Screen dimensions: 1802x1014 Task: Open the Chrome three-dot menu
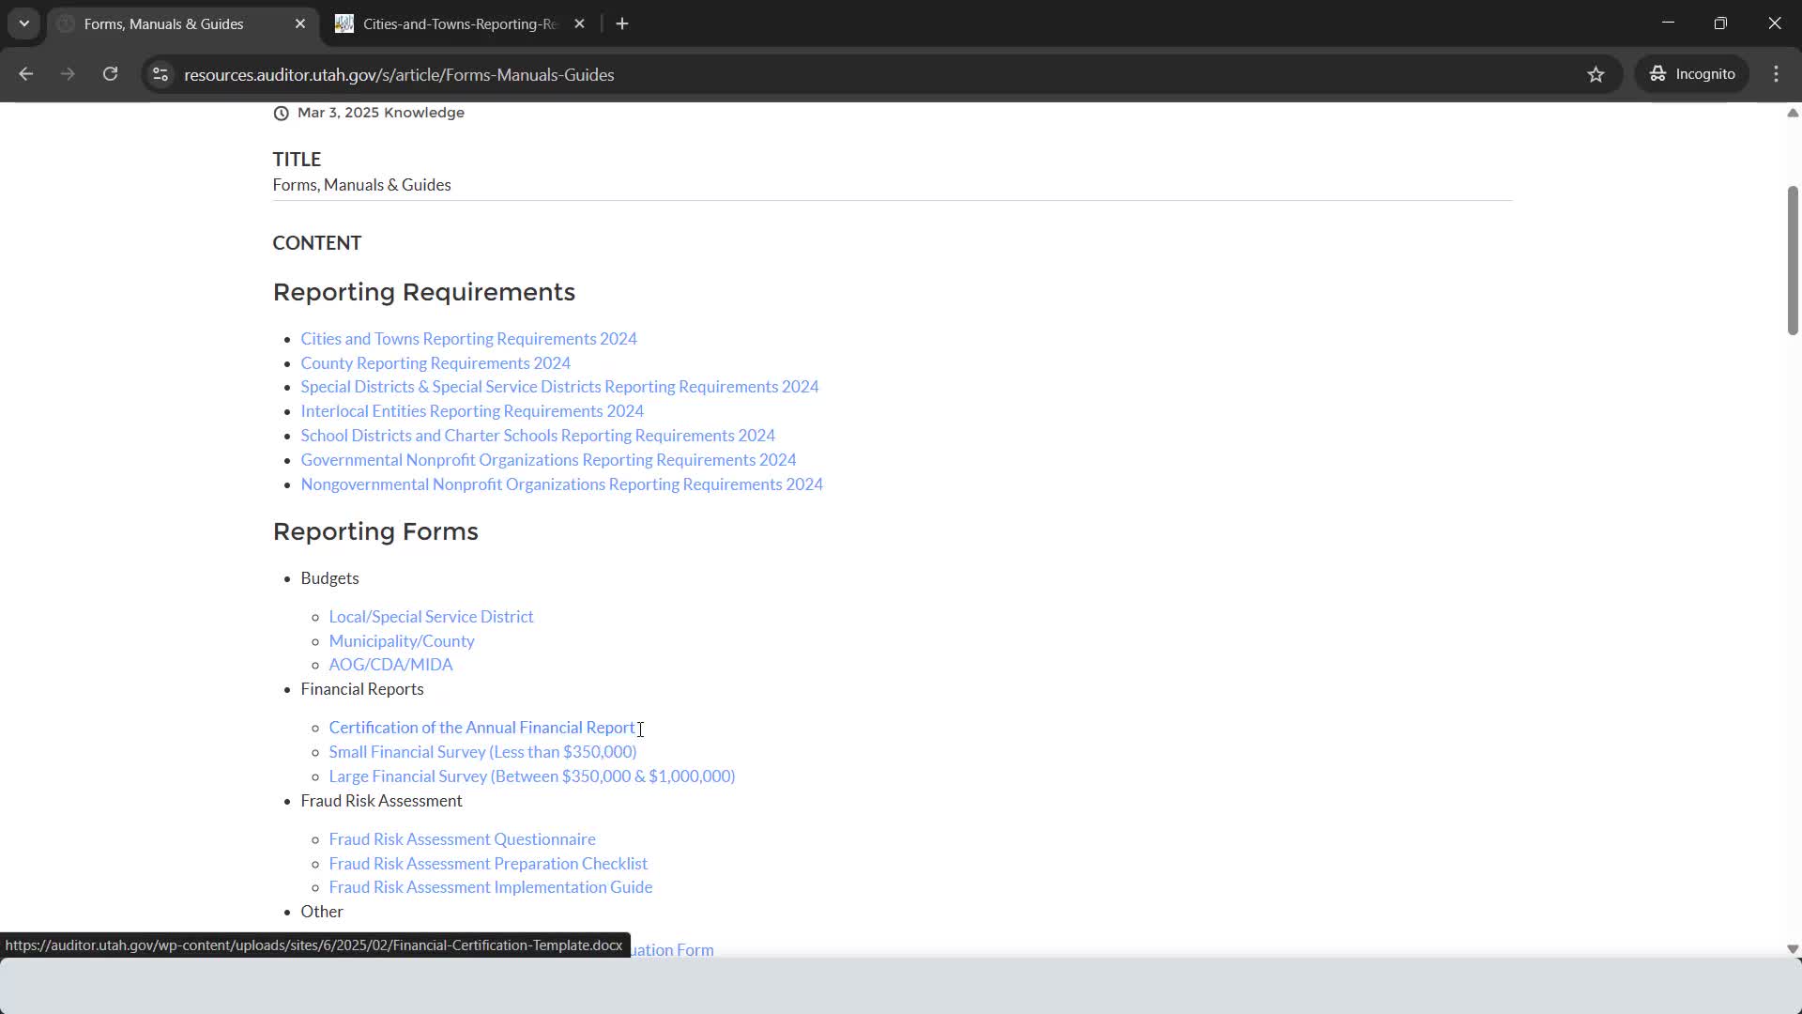1776,74
